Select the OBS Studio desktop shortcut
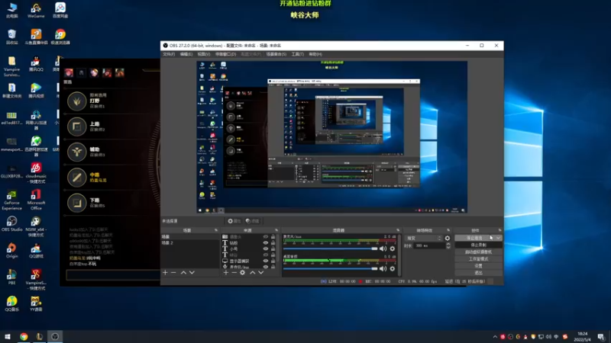This screenshot has height=343, width=611. coord(11,224)
